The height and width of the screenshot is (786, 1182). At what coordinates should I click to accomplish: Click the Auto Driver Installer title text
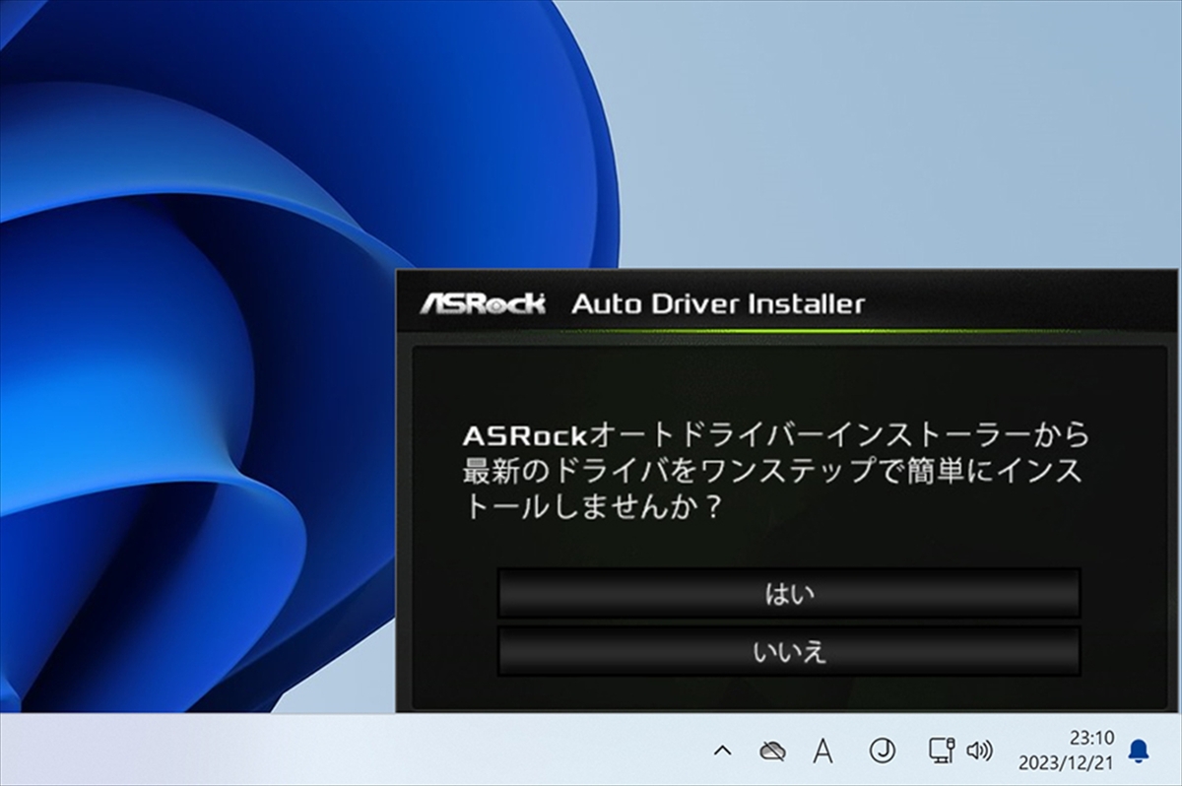point(717,303)
